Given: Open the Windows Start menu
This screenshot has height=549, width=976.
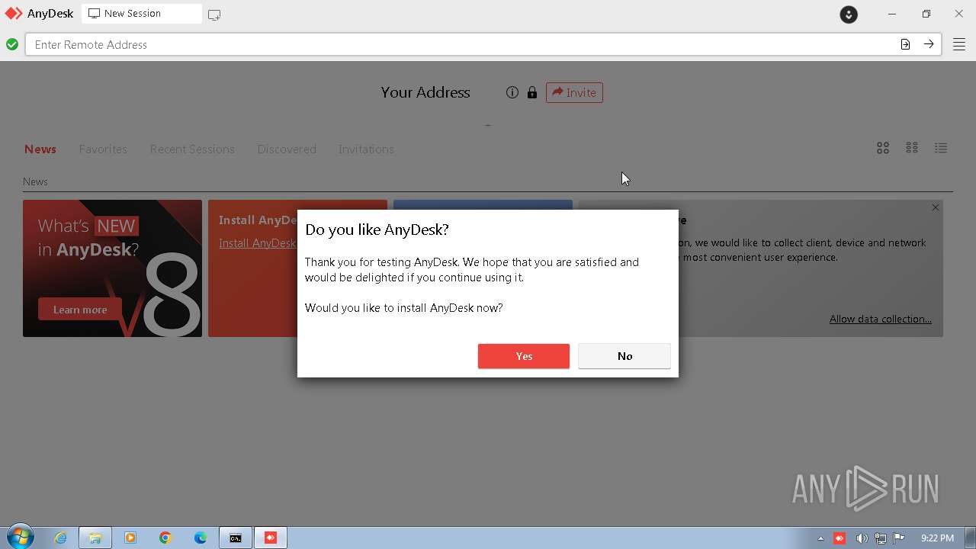Looking at the screenshot, I should tap(21, 538).
